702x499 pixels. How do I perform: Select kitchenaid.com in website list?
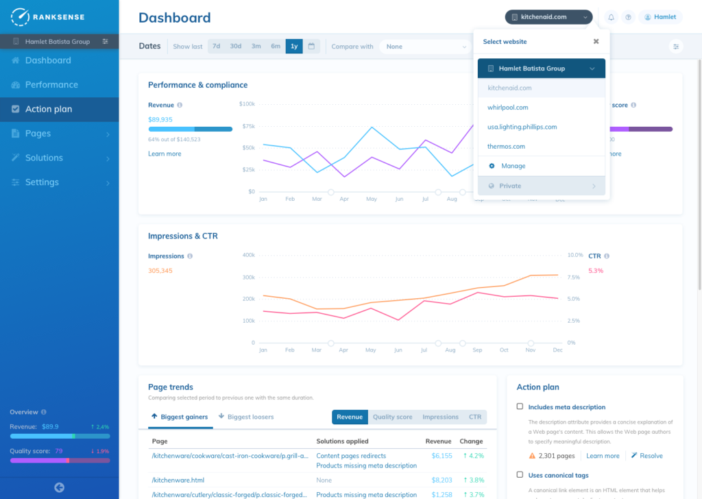tap(542, 88)
